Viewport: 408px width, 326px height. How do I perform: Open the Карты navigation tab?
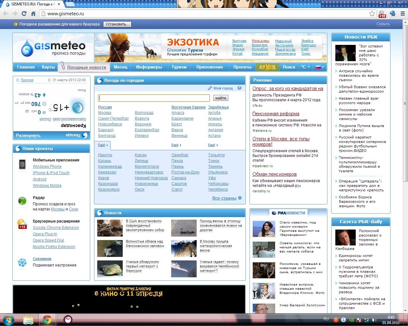(x=48, y=67)
